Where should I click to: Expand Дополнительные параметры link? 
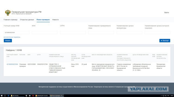coord(12,37)
